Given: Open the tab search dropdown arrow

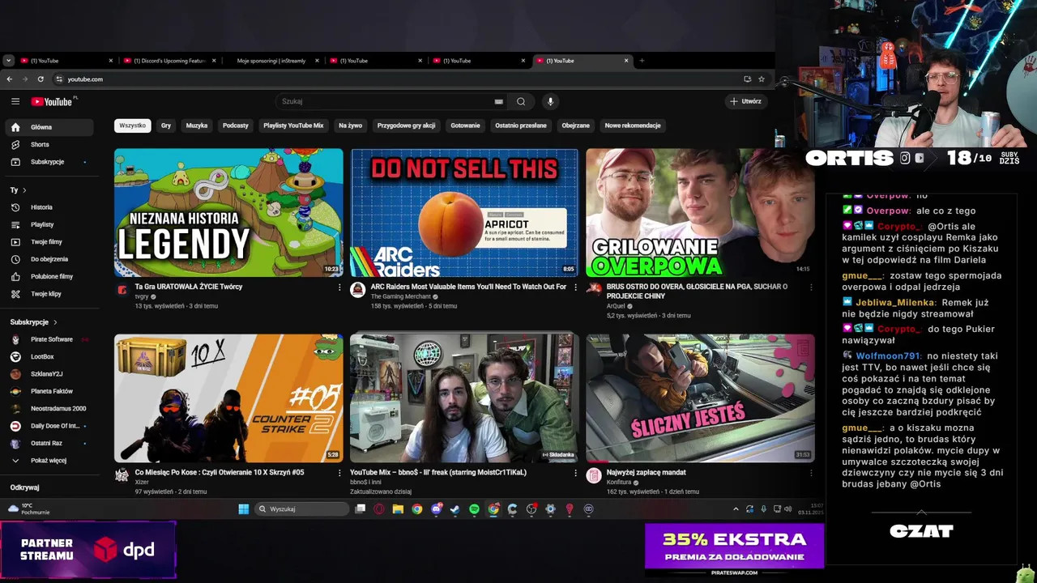Looking at the screenshot, I should point(8,61).
